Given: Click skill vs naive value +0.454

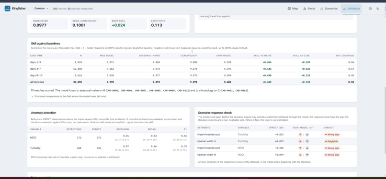Looking at the screenshot, I should [267, 62].
